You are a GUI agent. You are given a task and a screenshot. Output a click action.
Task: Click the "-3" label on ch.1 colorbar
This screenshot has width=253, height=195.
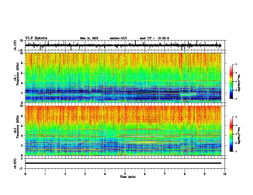[x=236, y=64]
